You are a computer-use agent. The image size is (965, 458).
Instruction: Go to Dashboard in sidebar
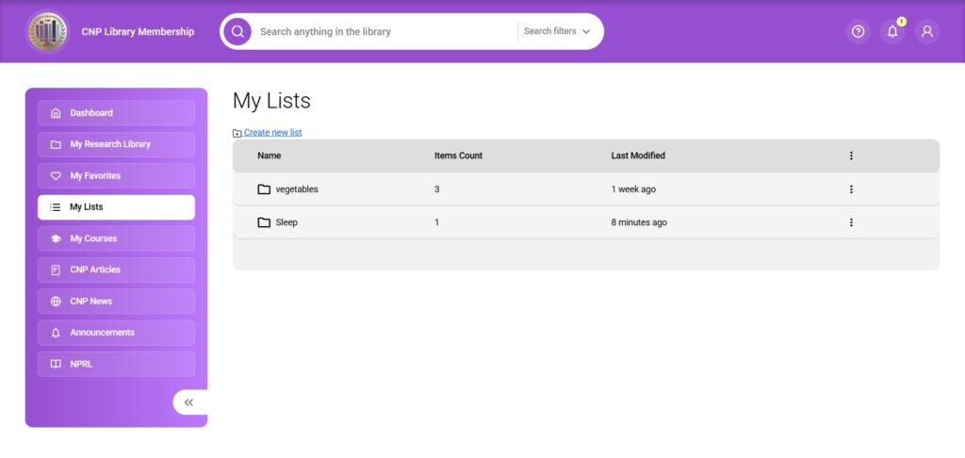click(x=116, y=113)
